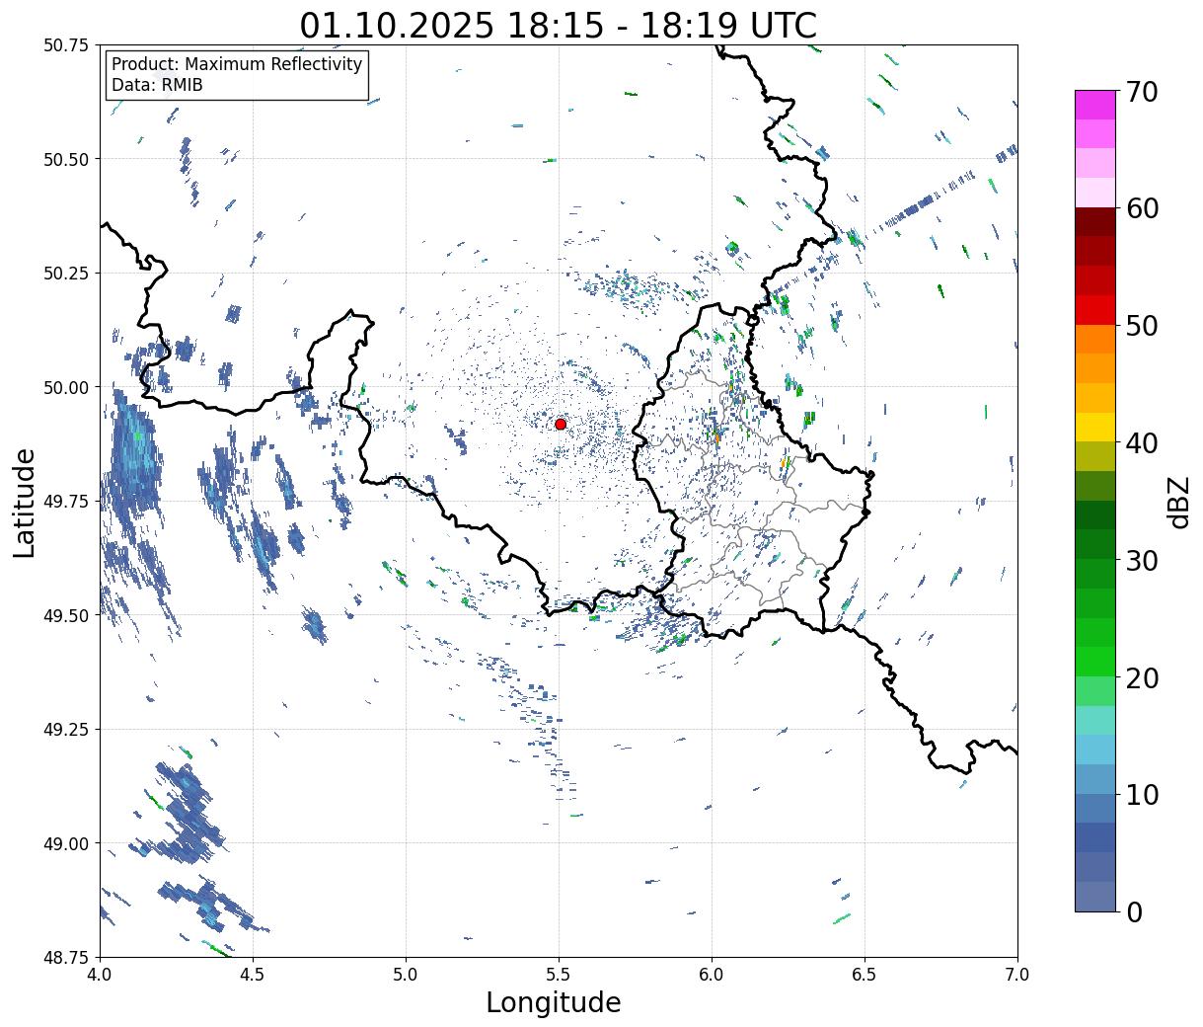Click the Product: Maximum Reflectivity label
Viewport: 1203px width, 1027px height.
point(237,64)
